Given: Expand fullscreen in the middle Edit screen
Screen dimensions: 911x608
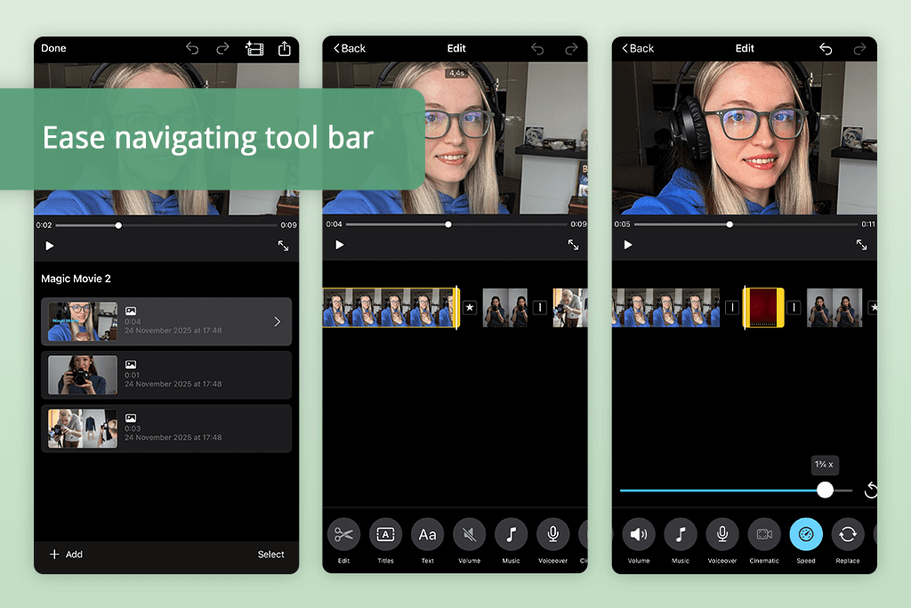Looking at the screenshot, I should [573, 245].
